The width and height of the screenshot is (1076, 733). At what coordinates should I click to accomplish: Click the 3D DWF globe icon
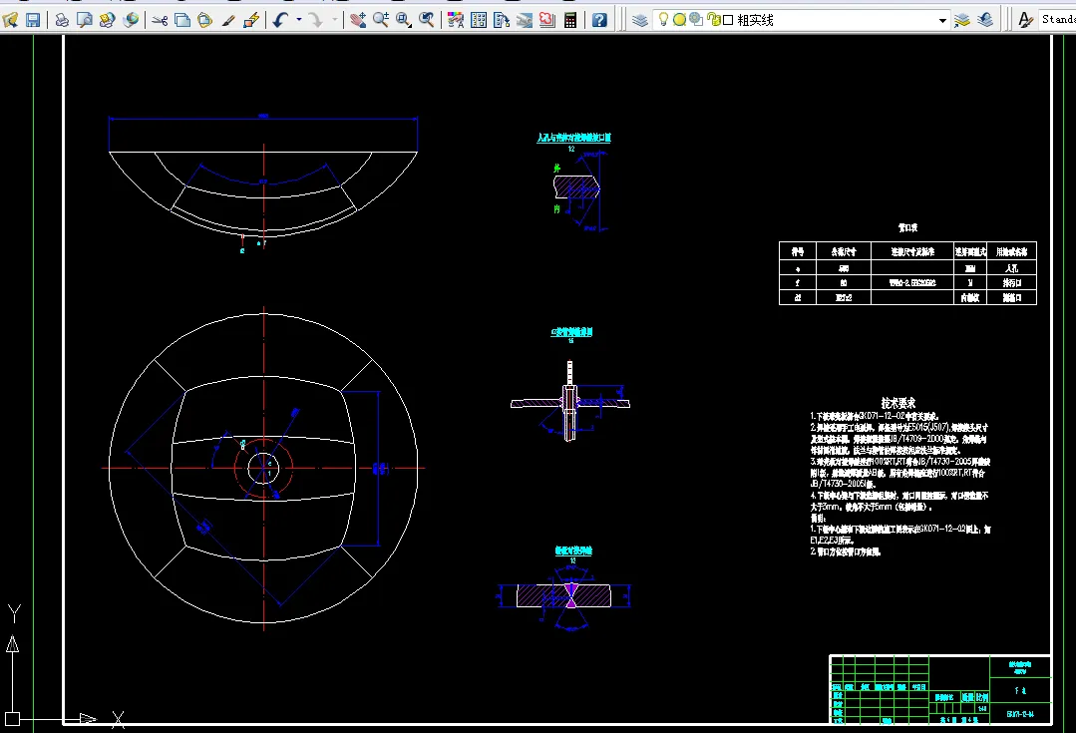point(131,20)
